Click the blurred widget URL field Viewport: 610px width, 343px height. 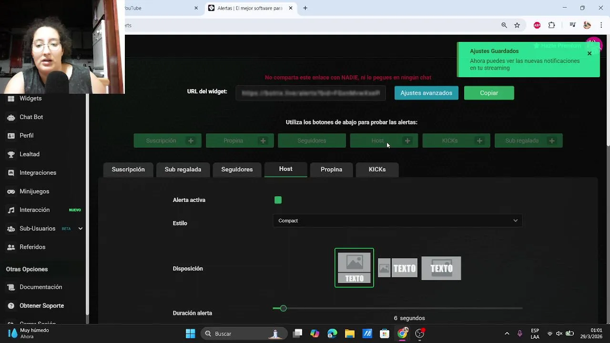311,93
